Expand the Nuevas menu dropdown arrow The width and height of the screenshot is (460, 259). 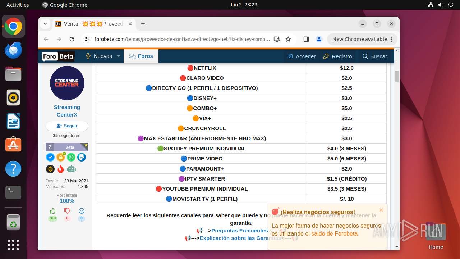[x=118, y=56]
